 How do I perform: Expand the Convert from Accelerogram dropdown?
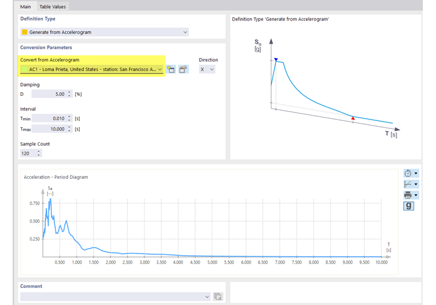click(x=160, y=69)
